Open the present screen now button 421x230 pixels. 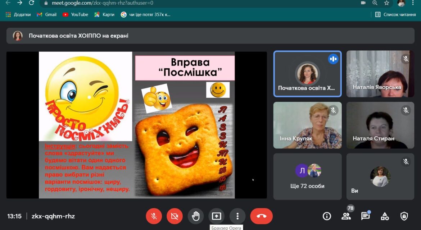[216, 216]
